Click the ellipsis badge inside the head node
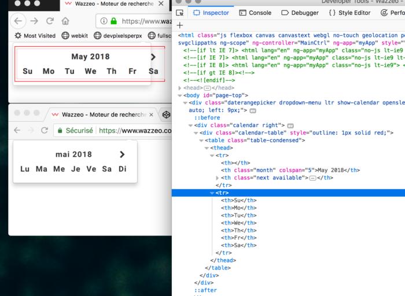The height and width of the screenshot is (296, 405). [207, 88]
